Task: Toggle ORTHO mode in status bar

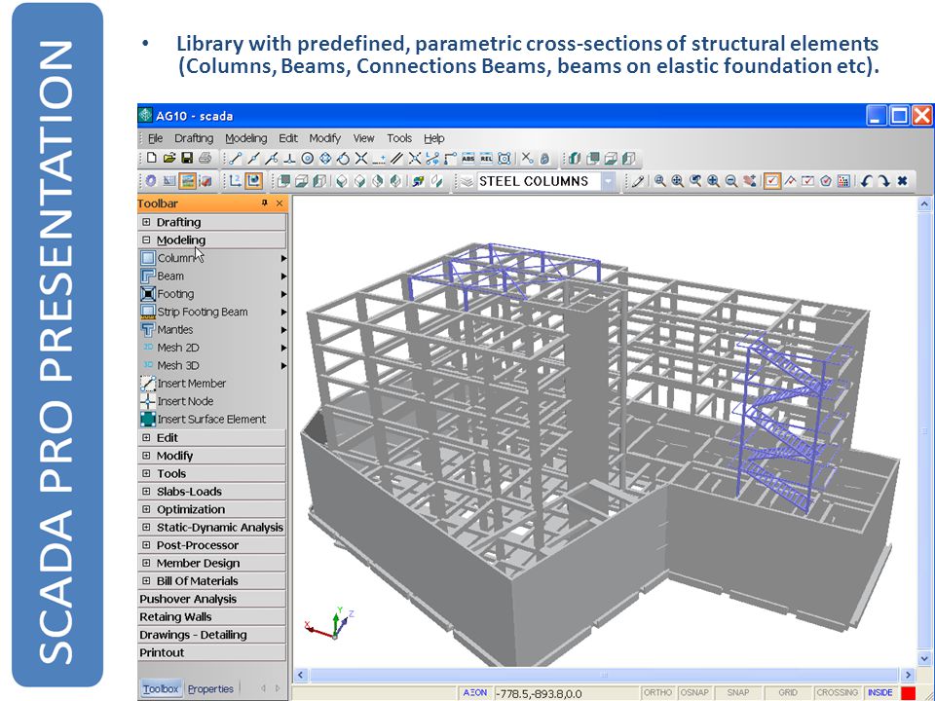Action: [657, 692]
